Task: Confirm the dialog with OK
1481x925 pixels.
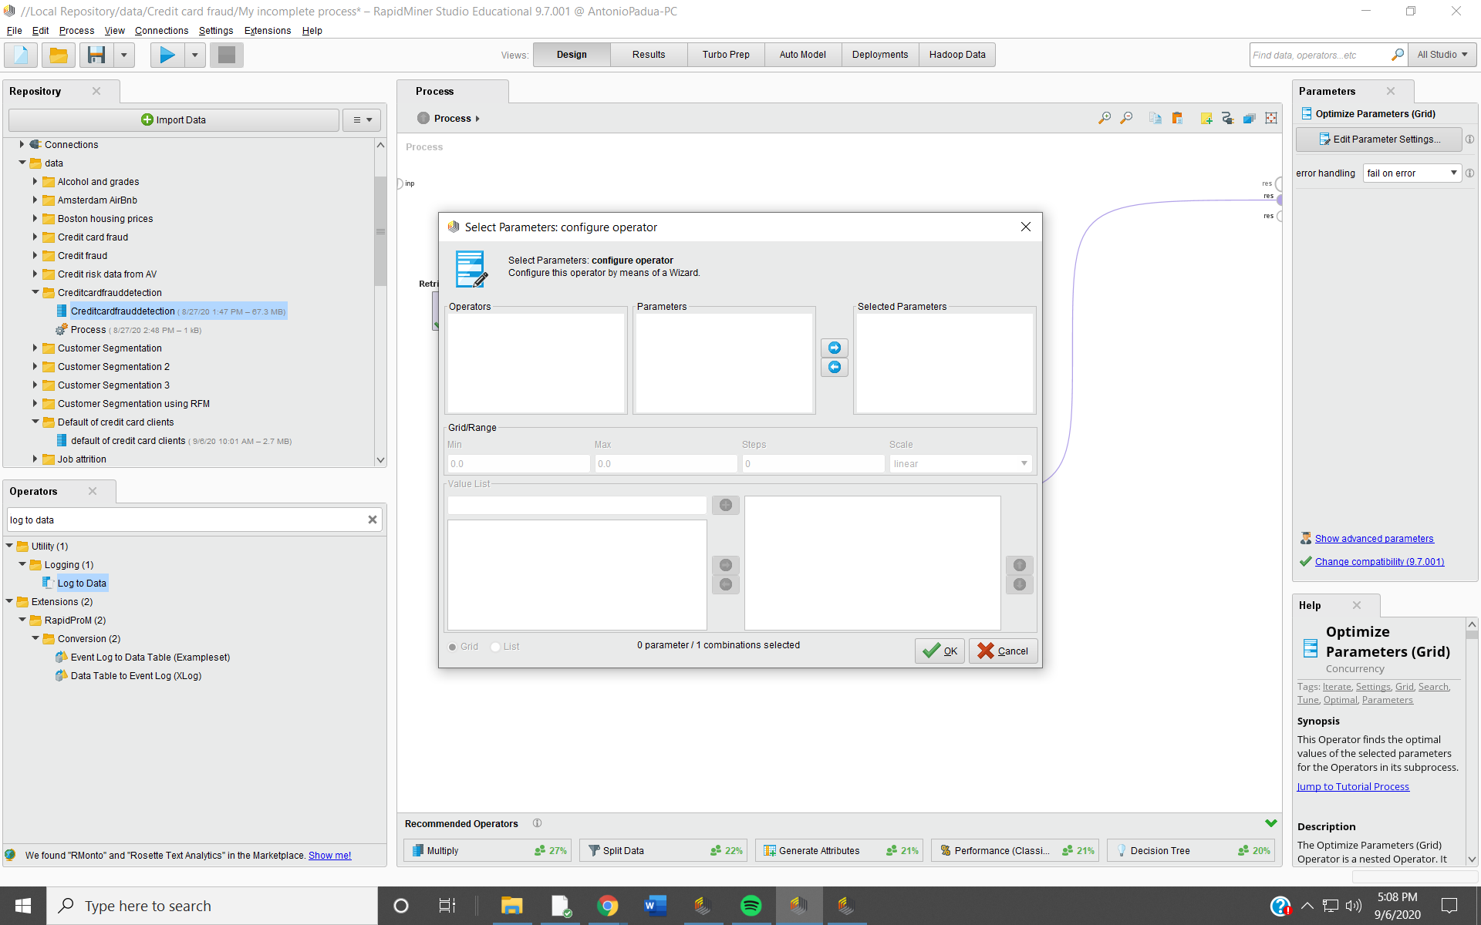Action: pyautogui.click(x=940, y=651)
